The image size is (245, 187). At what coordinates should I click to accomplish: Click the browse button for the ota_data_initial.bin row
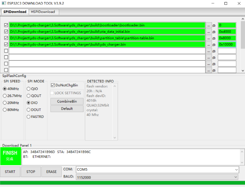click(209, 32)
